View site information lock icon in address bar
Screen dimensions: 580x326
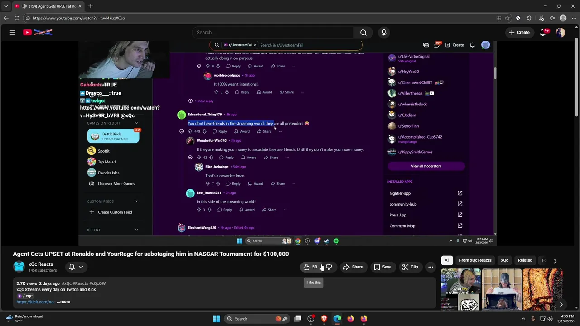[28, 18]
